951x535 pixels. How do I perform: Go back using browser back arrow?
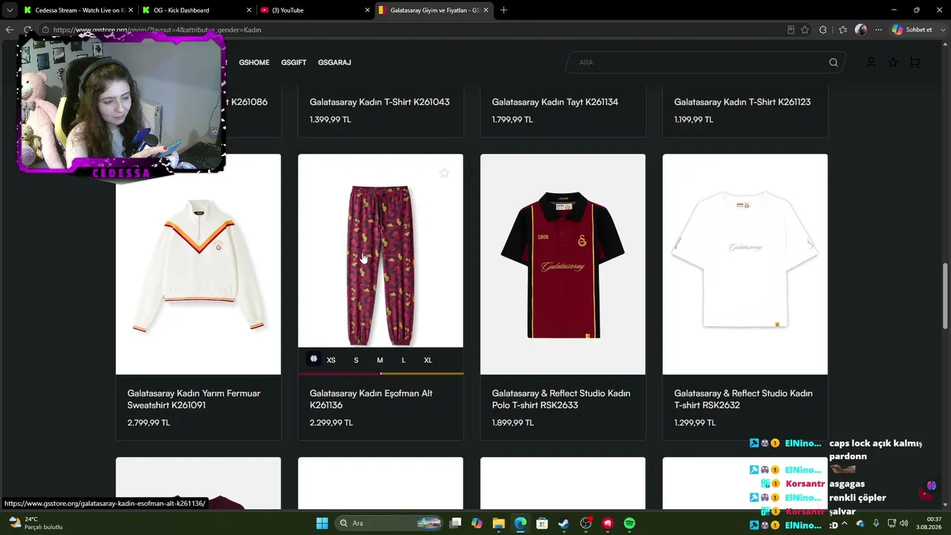point(10,30)
